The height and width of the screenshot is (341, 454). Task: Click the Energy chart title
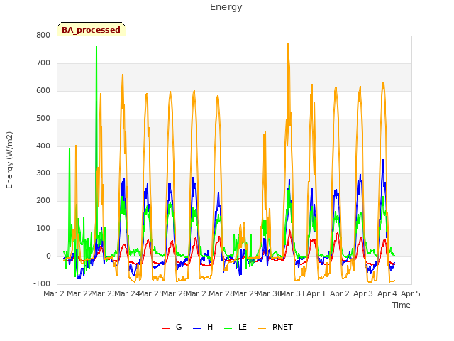(x=226, y=7)
